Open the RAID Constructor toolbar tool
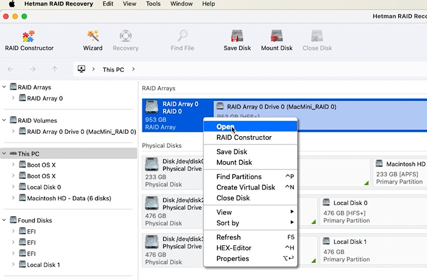The image size is (427, 280). point(29,40)
